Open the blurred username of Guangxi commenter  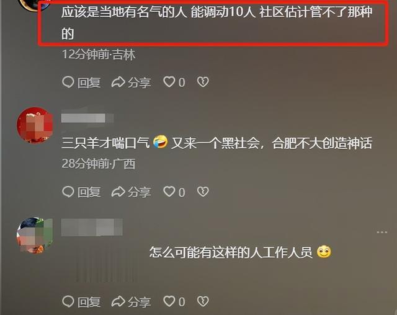click(x=87, y=118)
